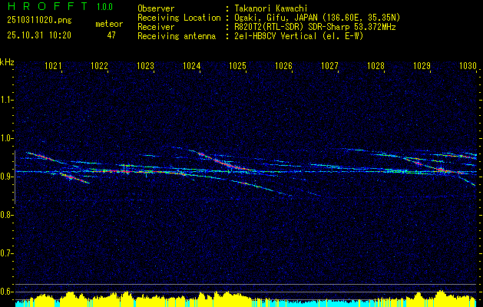Select the version number 1.0.0
483x307 pixels.
pyautogui.click(x=104, y=7)
